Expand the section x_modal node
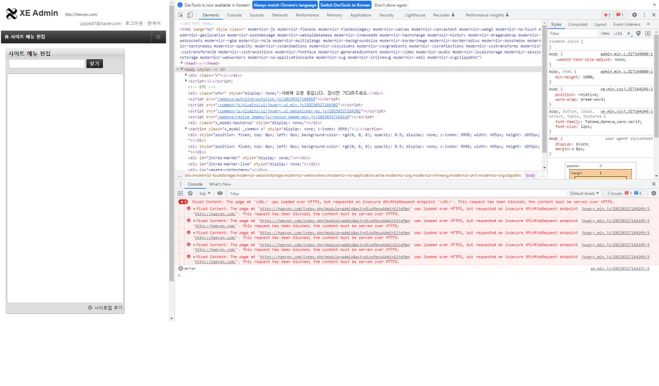The width and height of the screenshot is (659, 386). pyautogui.click(x=186, y=128)
